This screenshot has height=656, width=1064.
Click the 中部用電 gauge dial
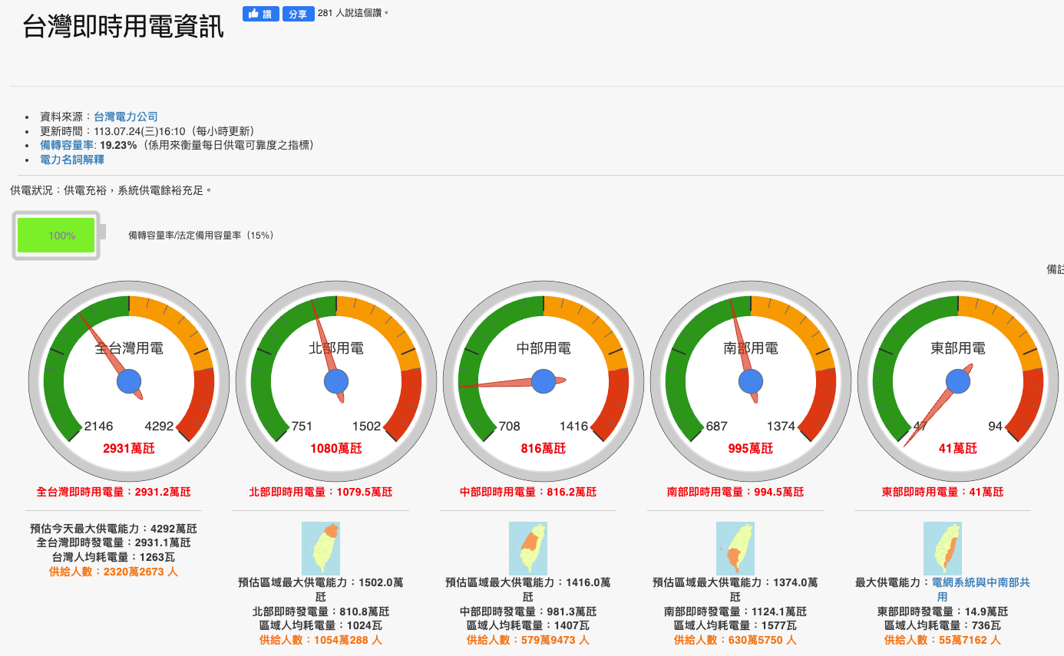pos(544,381)
